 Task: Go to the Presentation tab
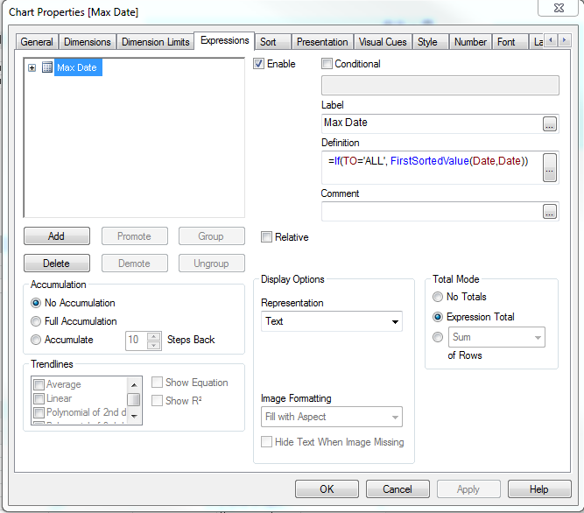coord(322,42)
